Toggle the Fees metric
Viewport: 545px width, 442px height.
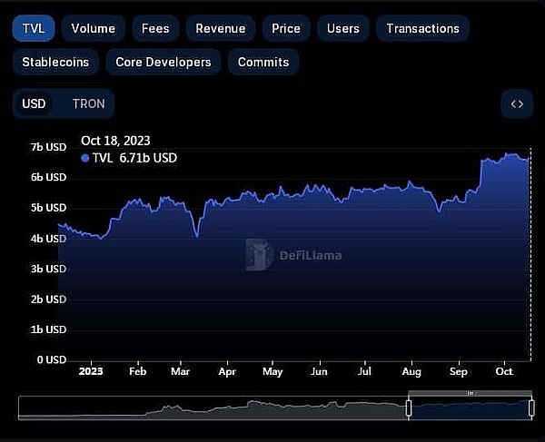click(x=154, y=28)
